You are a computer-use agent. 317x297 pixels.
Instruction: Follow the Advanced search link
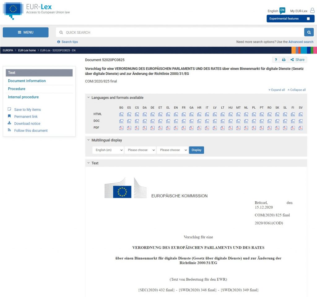pyautogui.click(x=301, y=42)
